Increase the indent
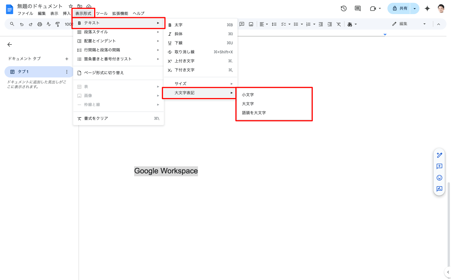This screenshot has width=451, height=280. [330, 24]
